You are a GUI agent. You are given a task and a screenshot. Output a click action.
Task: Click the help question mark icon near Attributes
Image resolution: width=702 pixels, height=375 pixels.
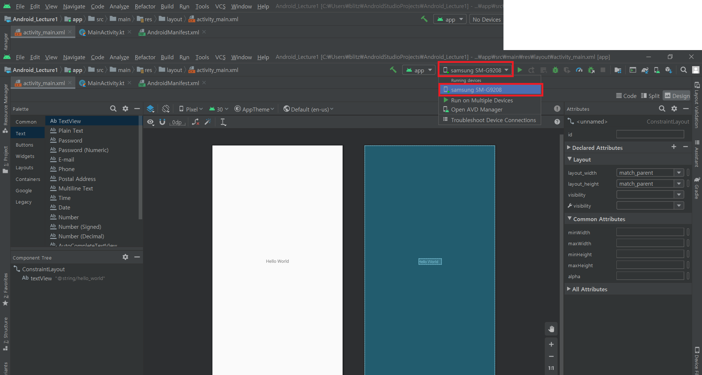pos(557,122)
